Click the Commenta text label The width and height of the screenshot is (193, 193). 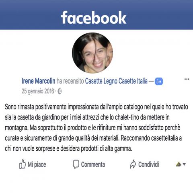pyautogui.click(x=93, y=164)
